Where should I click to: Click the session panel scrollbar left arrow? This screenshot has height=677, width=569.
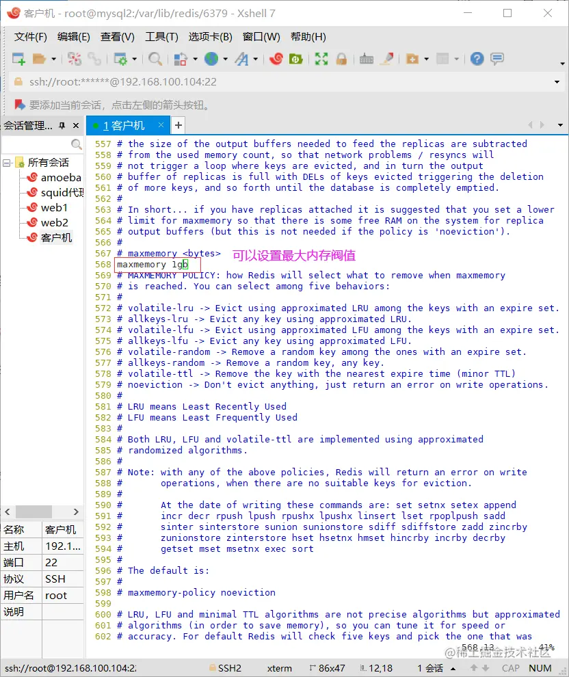(x=8, y=512)
